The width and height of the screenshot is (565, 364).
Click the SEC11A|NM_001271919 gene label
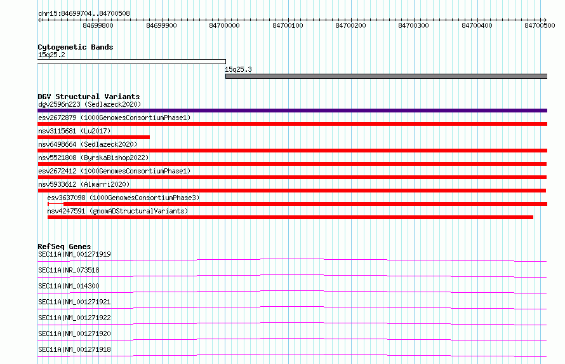(74, 254)
